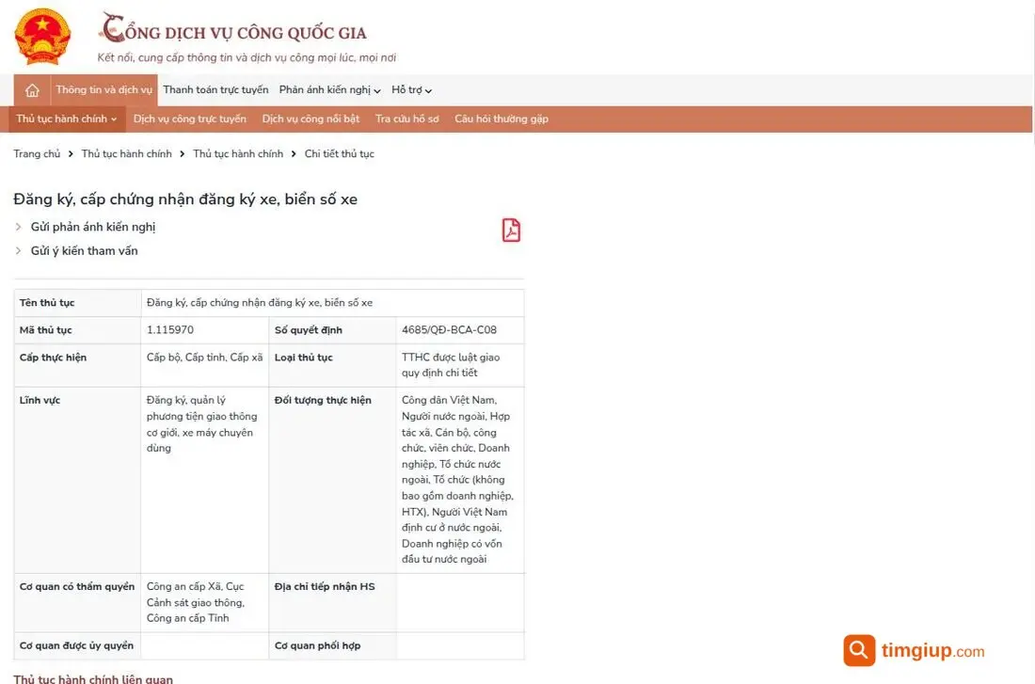Screen dimensions: 1035x684
Task: Click Tên thủ tục row label
Action: tap(47, 303)
